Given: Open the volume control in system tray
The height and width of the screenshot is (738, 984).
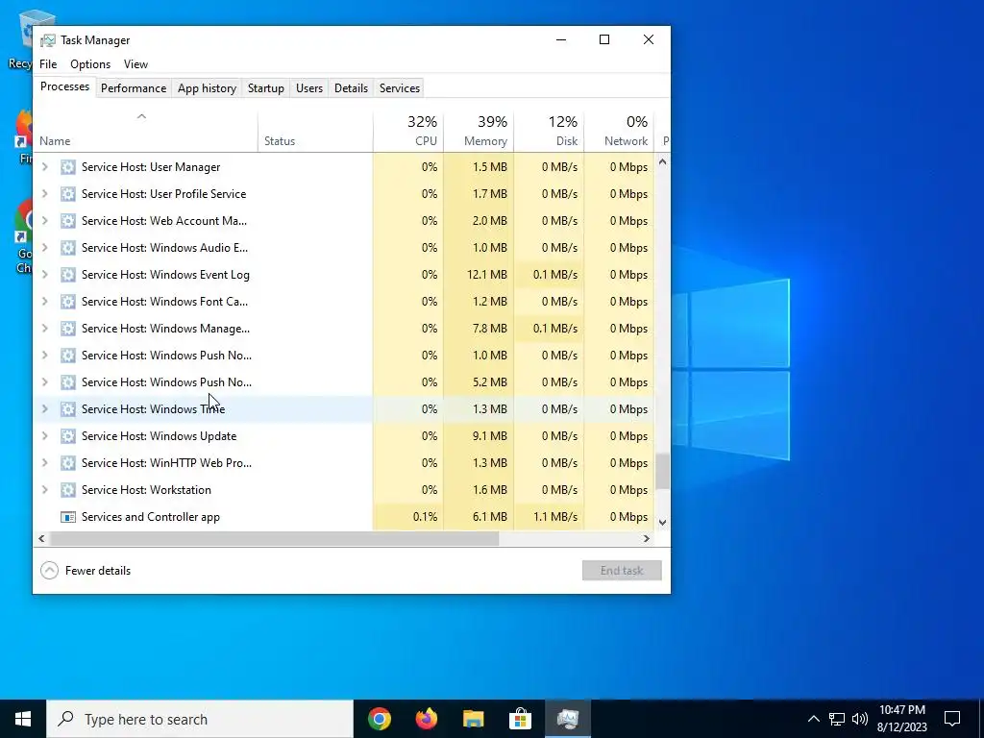Looking at the screenshot, I should point(860,719).
